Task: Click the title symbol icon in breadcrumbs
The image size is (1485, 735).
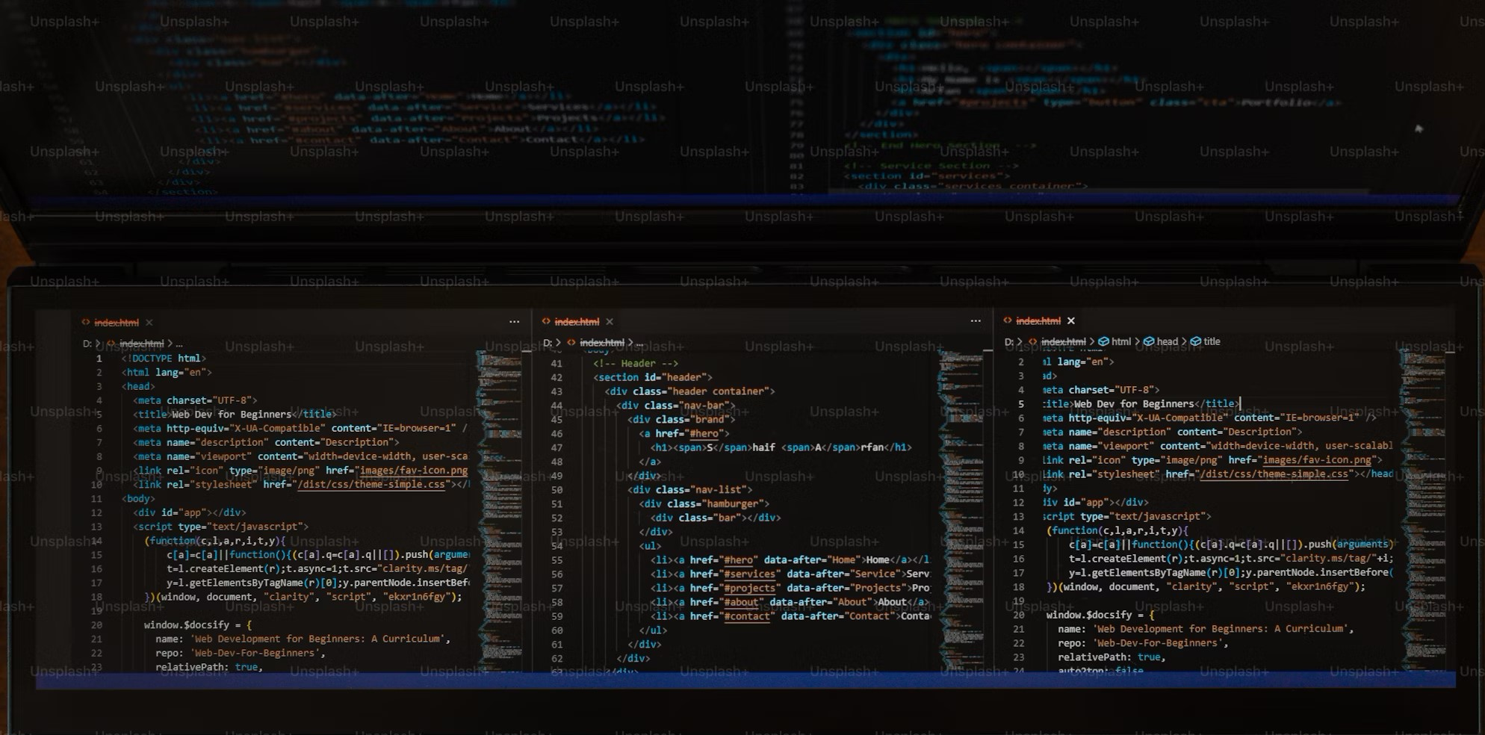Action: 1195,342
